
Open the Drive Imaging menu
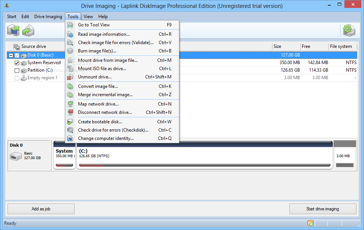[x=48, y=17]
